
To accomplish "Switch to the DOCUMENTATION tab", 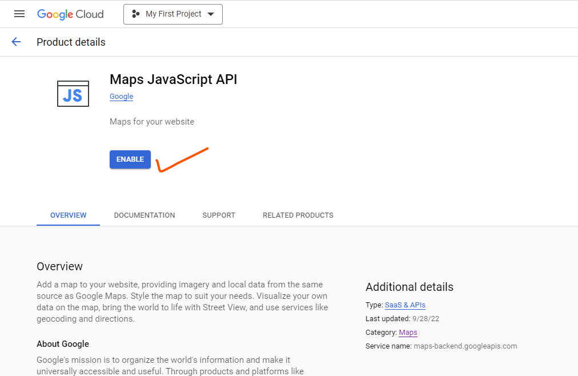I will [144, 215].
